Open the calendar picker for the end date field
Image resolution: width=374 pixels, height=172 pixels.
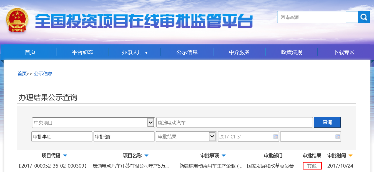coord(338,136)
